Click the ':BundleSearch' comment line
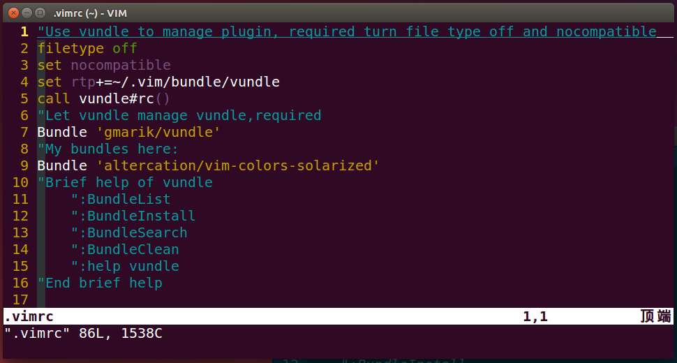 [129, 233]
